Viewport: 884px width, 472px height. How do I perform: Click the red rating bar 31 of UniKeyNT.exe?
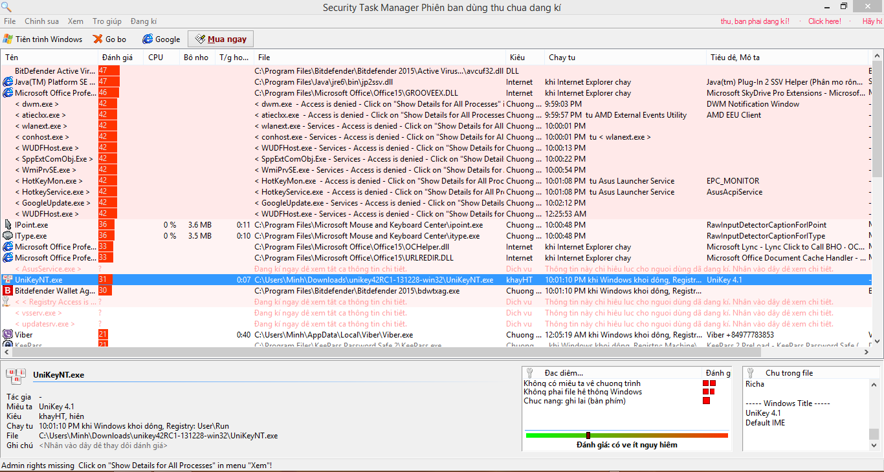tap(105, 280)
